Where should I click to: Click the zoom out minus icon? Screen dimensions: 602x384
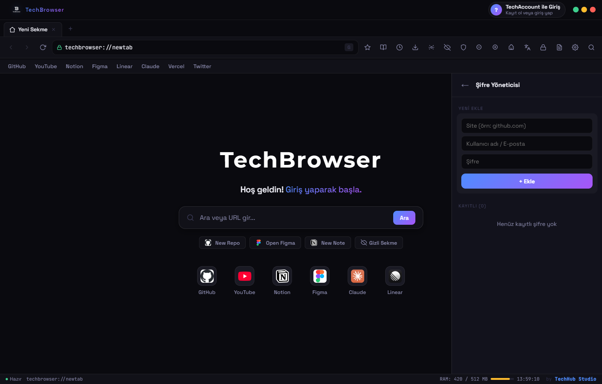click(x=479, y=47)
